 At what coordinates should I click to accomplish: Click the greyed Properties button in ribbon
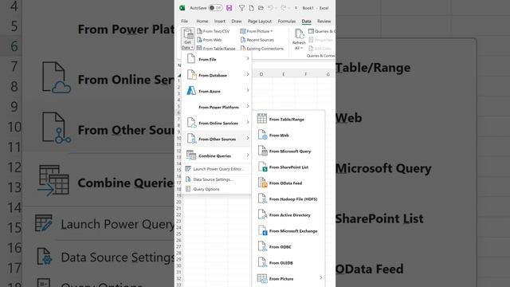[321, 40]
